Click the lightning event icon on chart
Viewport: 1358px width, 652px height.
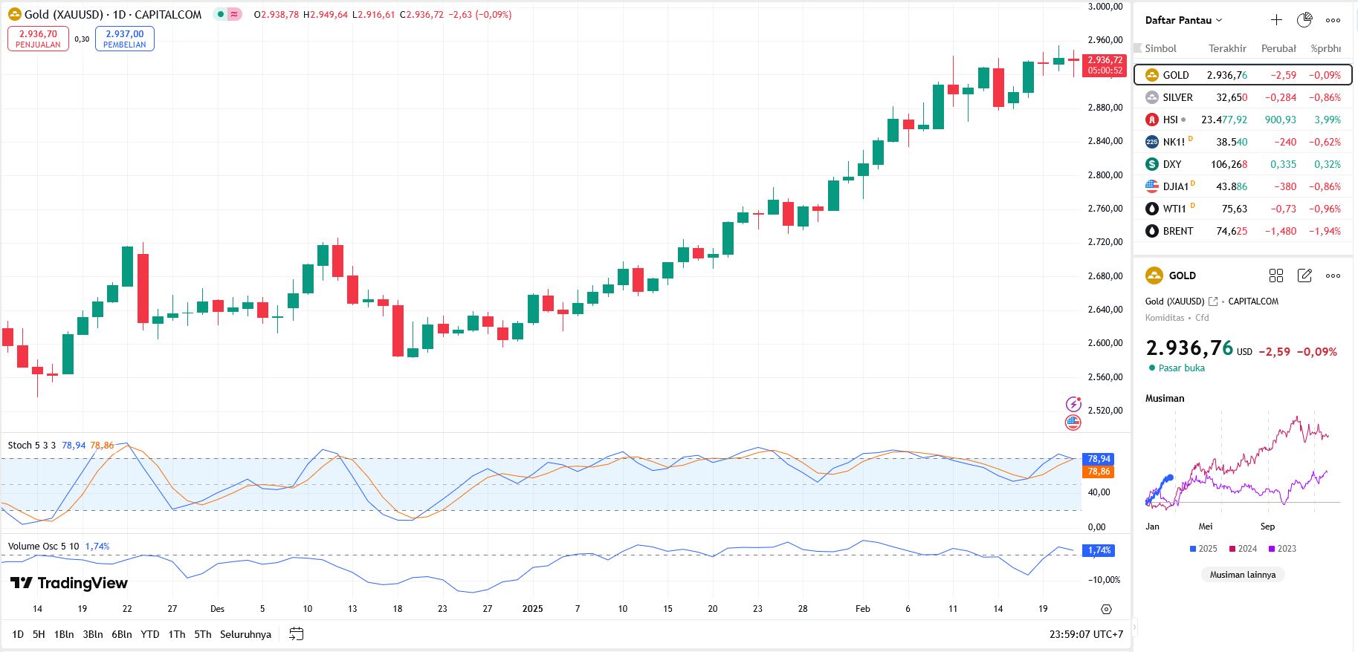click(x=1073, y=404)
